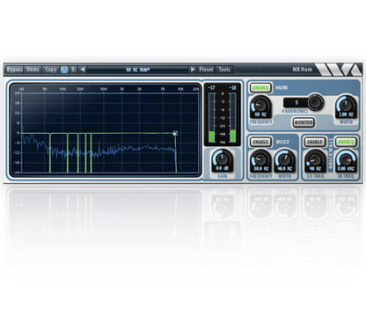Click the Harmonics value field showing 5
This screenshot has height=331, width=366.
click(x=296, y=102)
